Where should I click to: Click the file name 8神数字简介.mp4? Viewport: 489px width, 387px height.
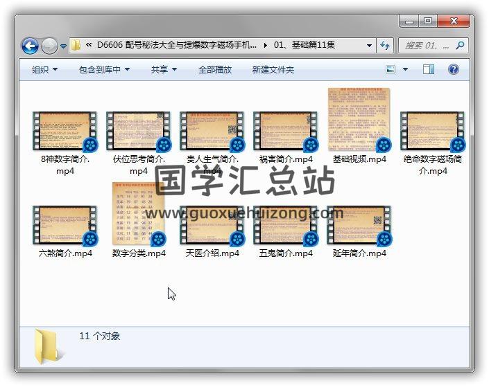(65, 165)
